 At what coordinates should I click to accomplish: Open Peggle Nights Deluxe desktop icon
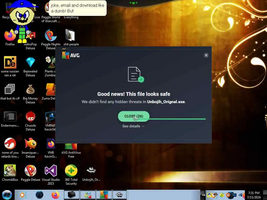click(x=51, y=40)
